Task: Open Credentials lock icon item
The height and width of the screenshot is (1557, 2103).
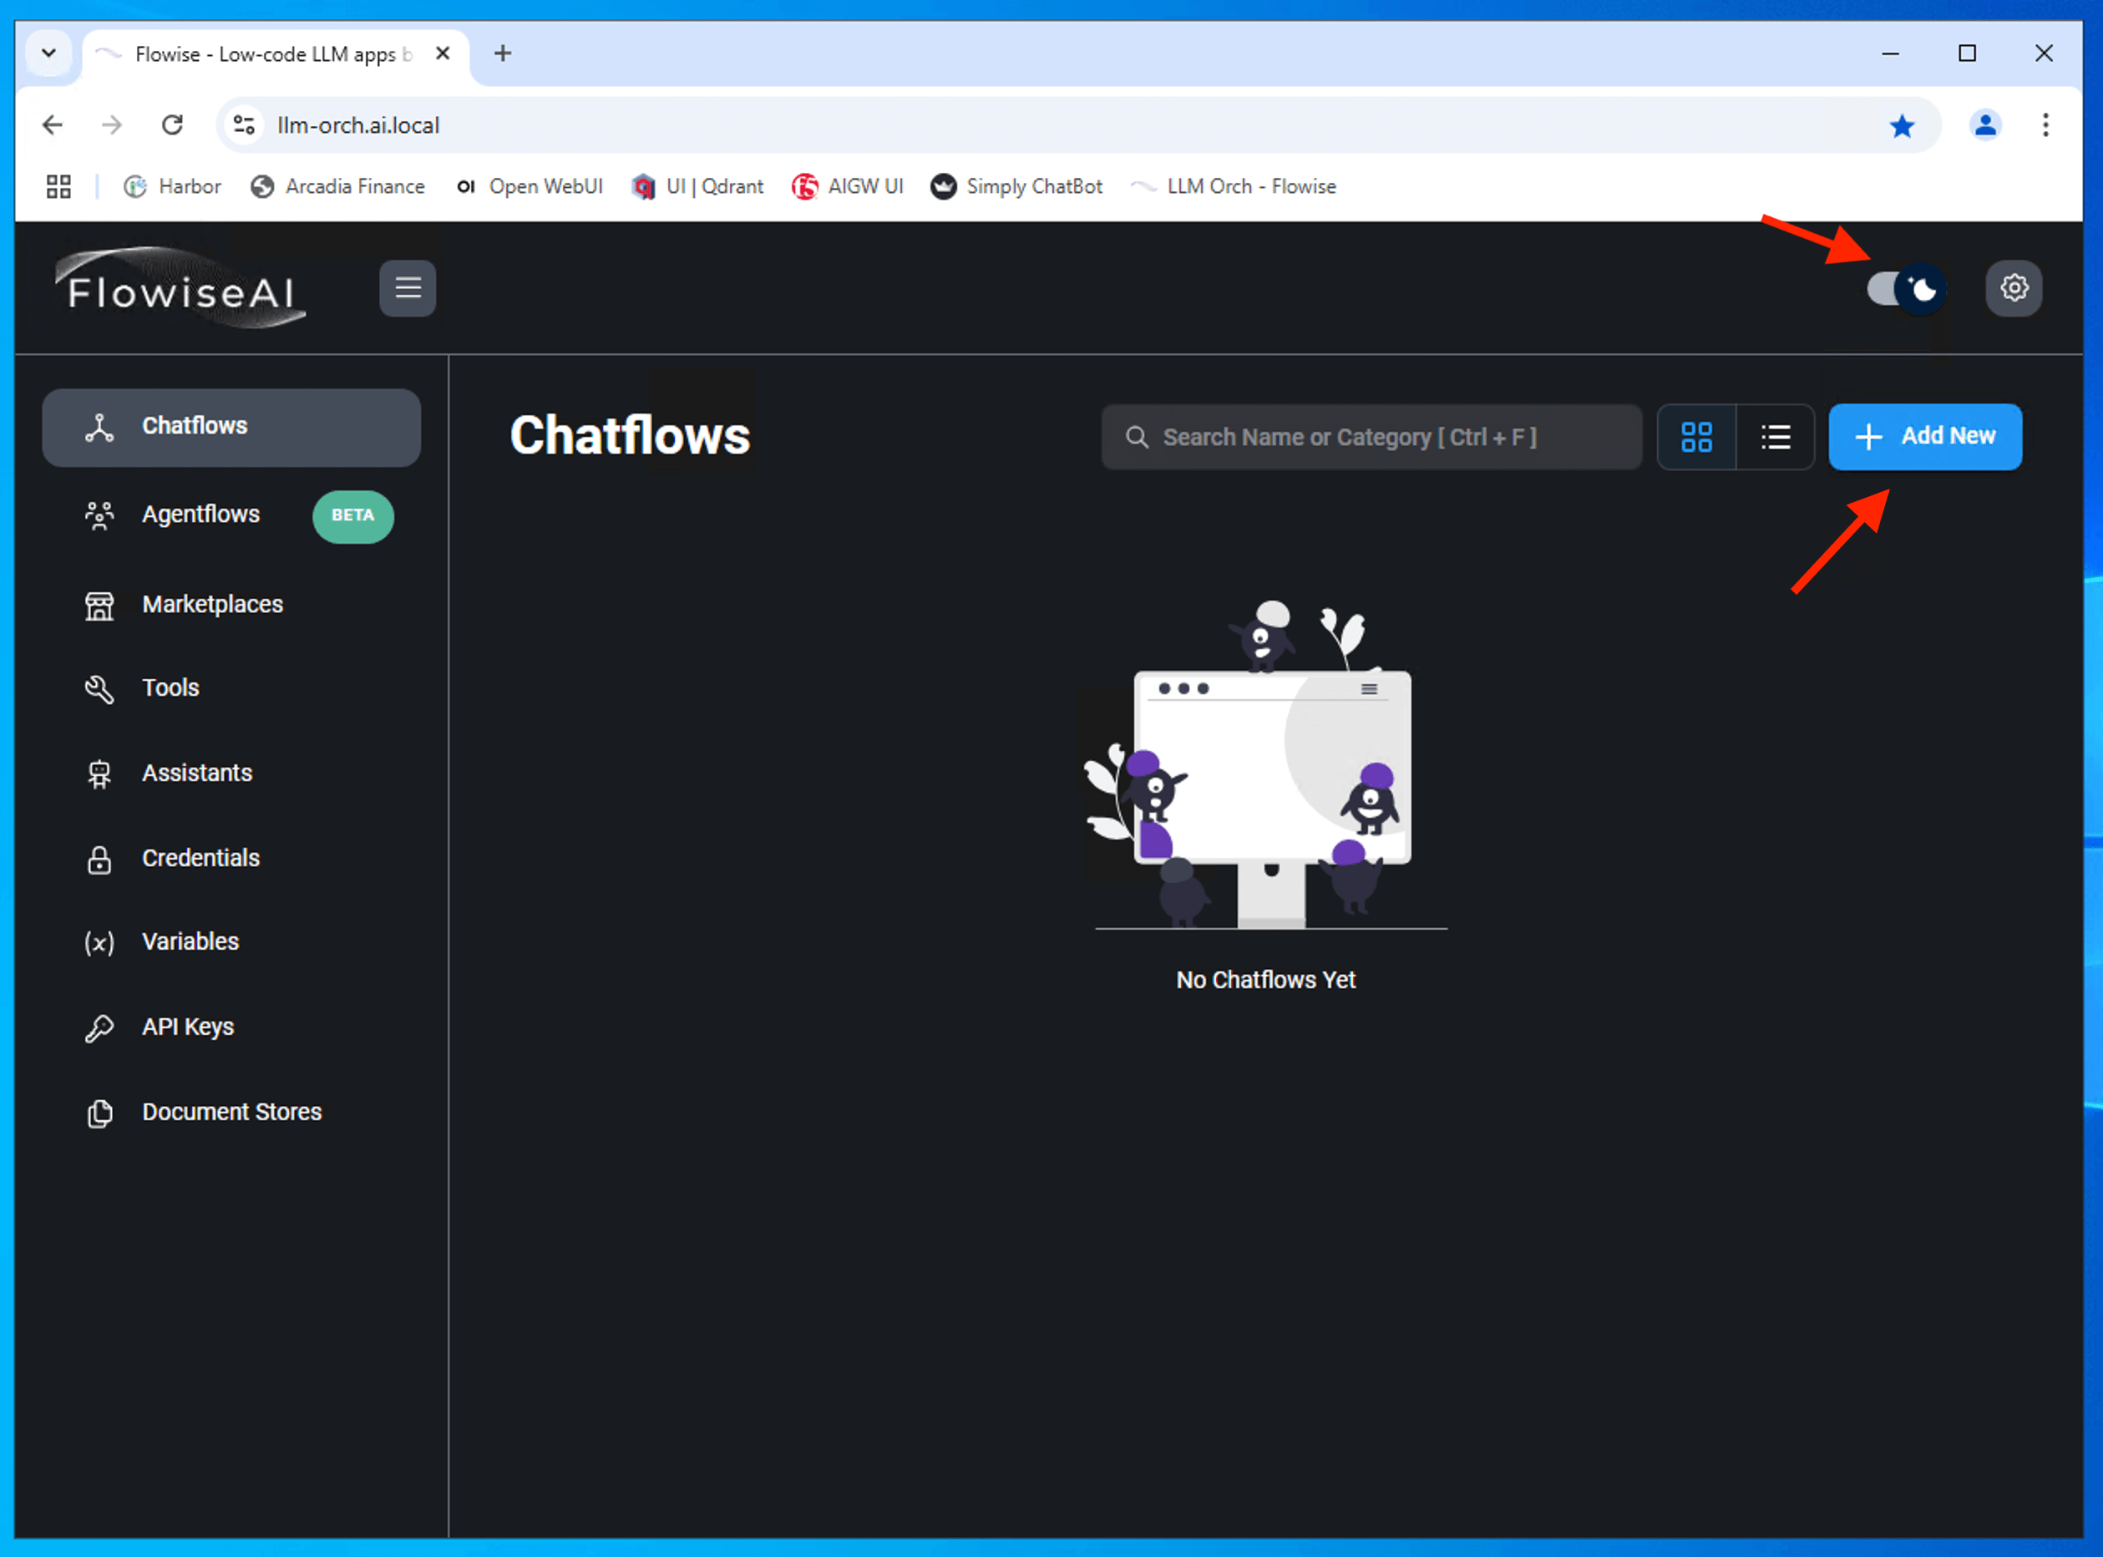Action: [100, 859]
